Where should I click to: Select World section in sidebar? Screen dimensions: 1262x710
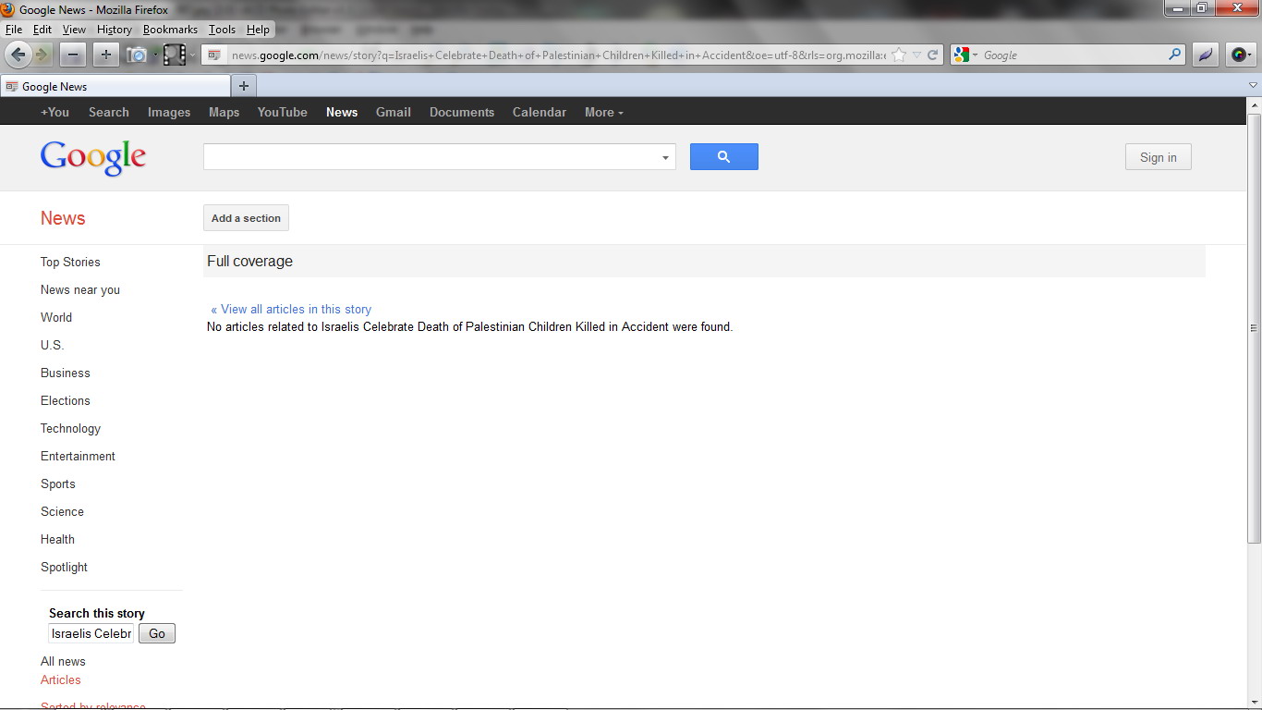[x=56, y=317]
